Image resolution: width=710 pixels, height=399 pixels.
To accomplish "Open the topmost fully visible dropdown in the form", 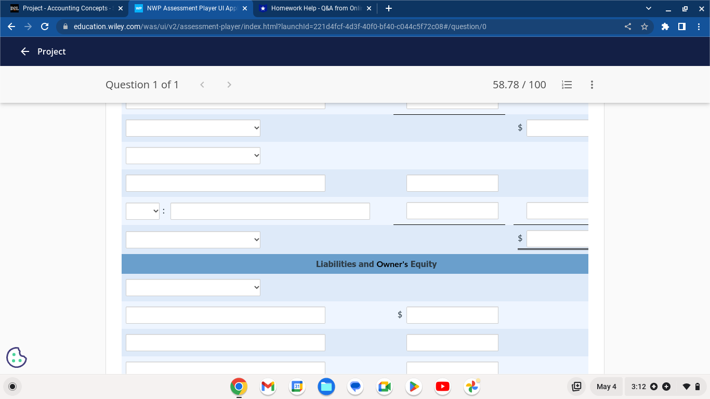I will point(193,128).
